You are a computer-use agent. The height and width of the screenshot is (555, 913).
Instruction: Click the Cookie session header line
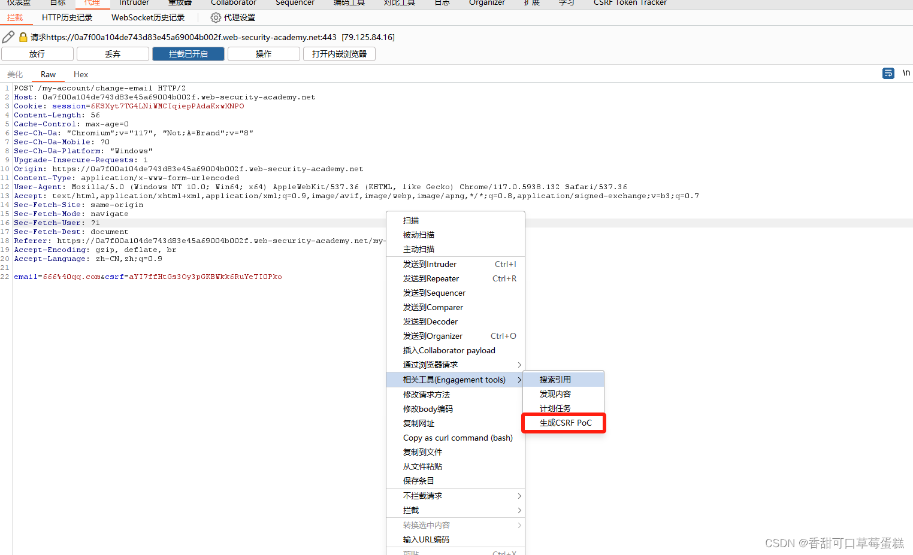pyautogui.click(x=129, y=106)
